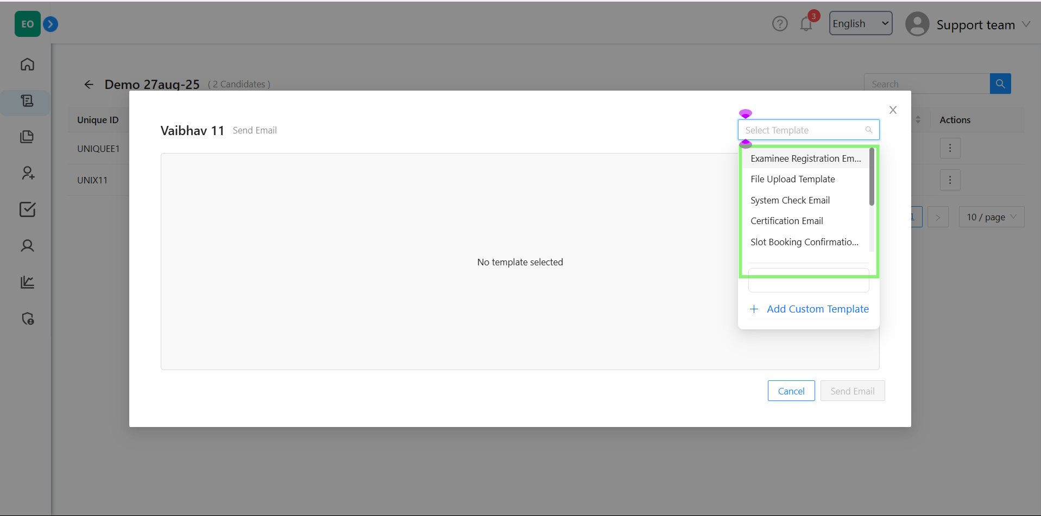Image resolution: width=1041 pixels, height=516 pixels.
Task: Expand the sidebar with blue arrow
Action: (x=51, y=24)
